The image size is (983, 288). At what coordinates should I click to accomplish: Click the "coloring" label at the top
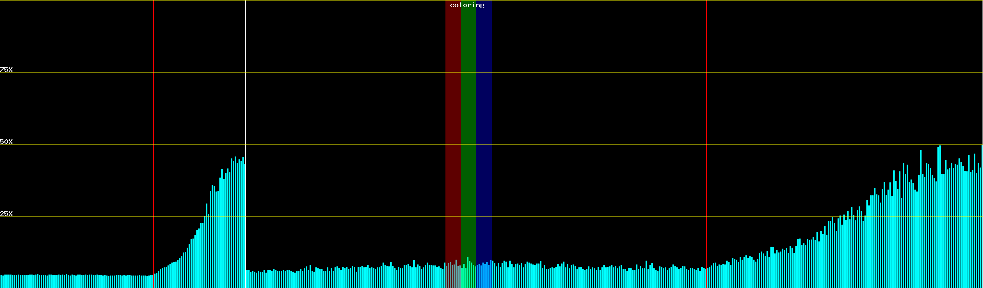pyautogui.click(x=467, y=5)
